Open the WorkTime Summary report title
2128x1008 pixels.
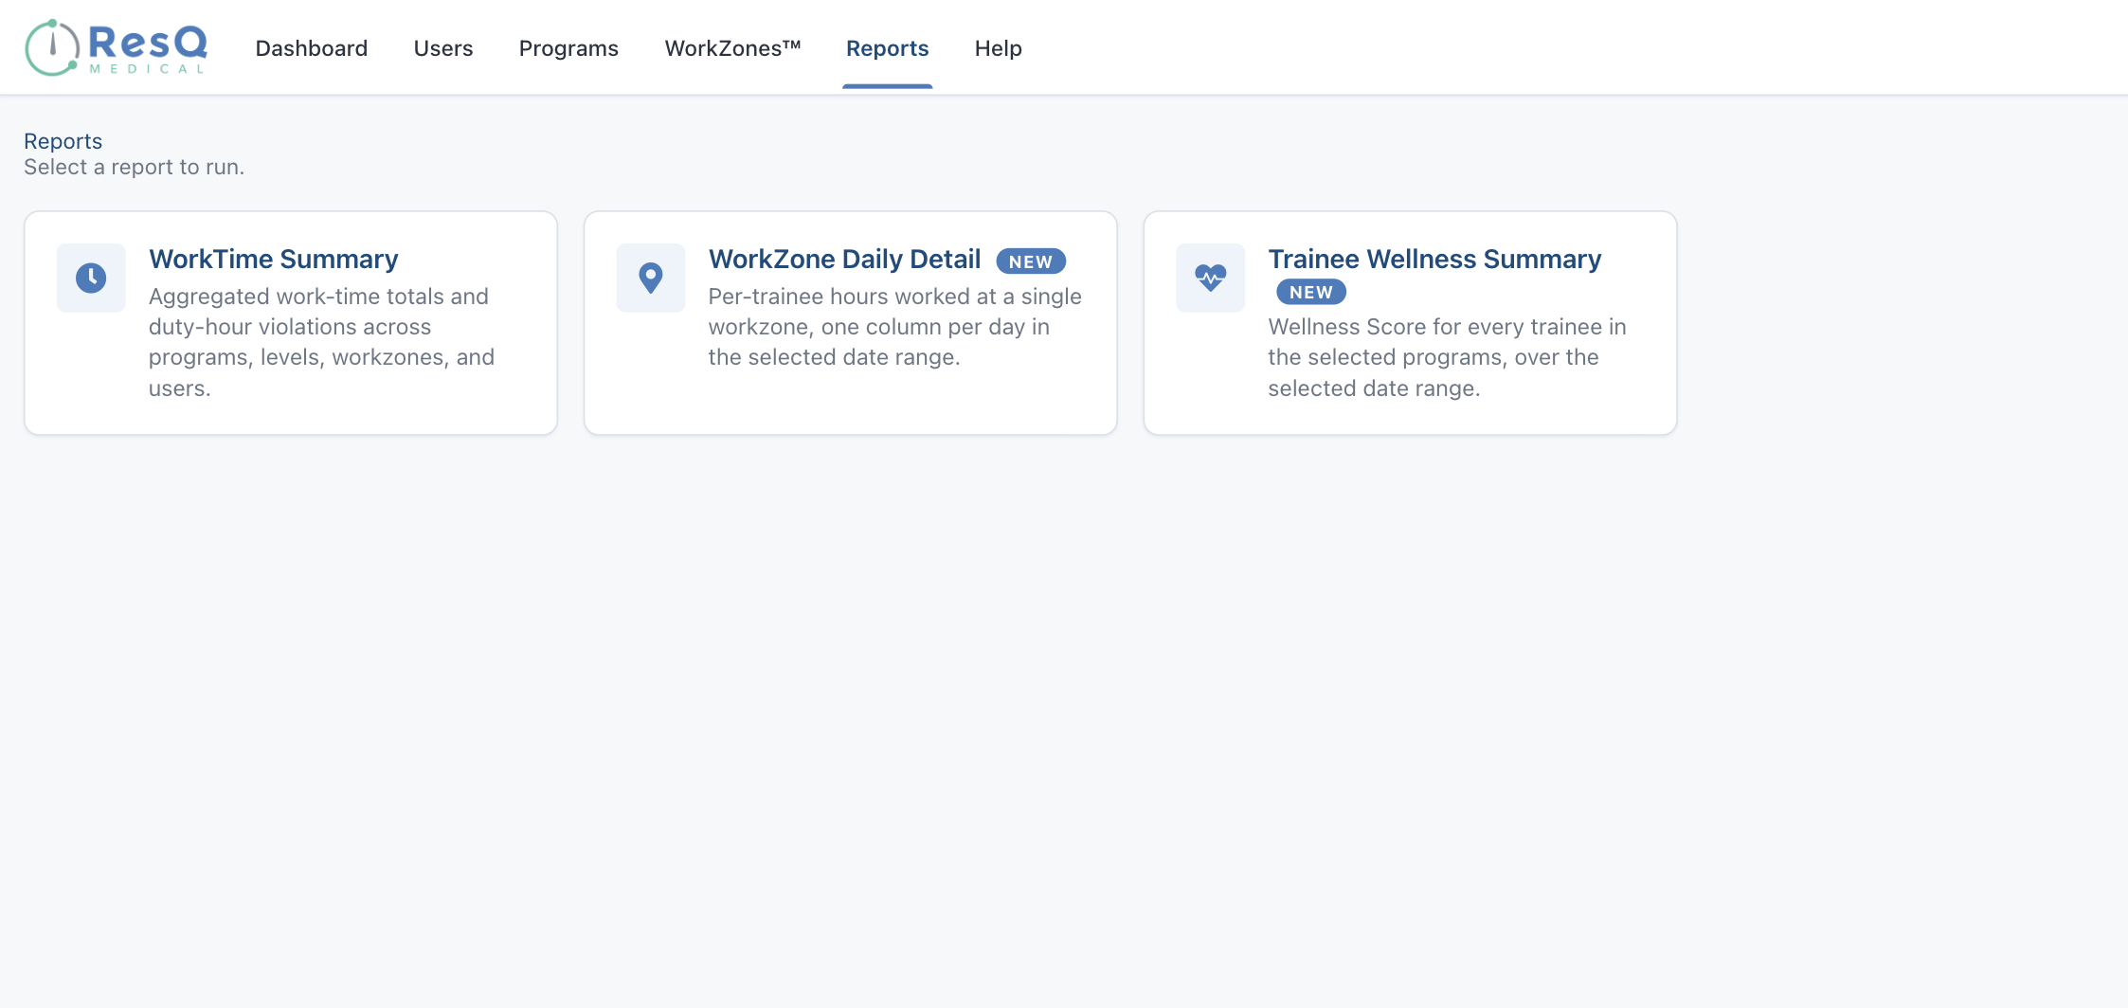(274, 259)
